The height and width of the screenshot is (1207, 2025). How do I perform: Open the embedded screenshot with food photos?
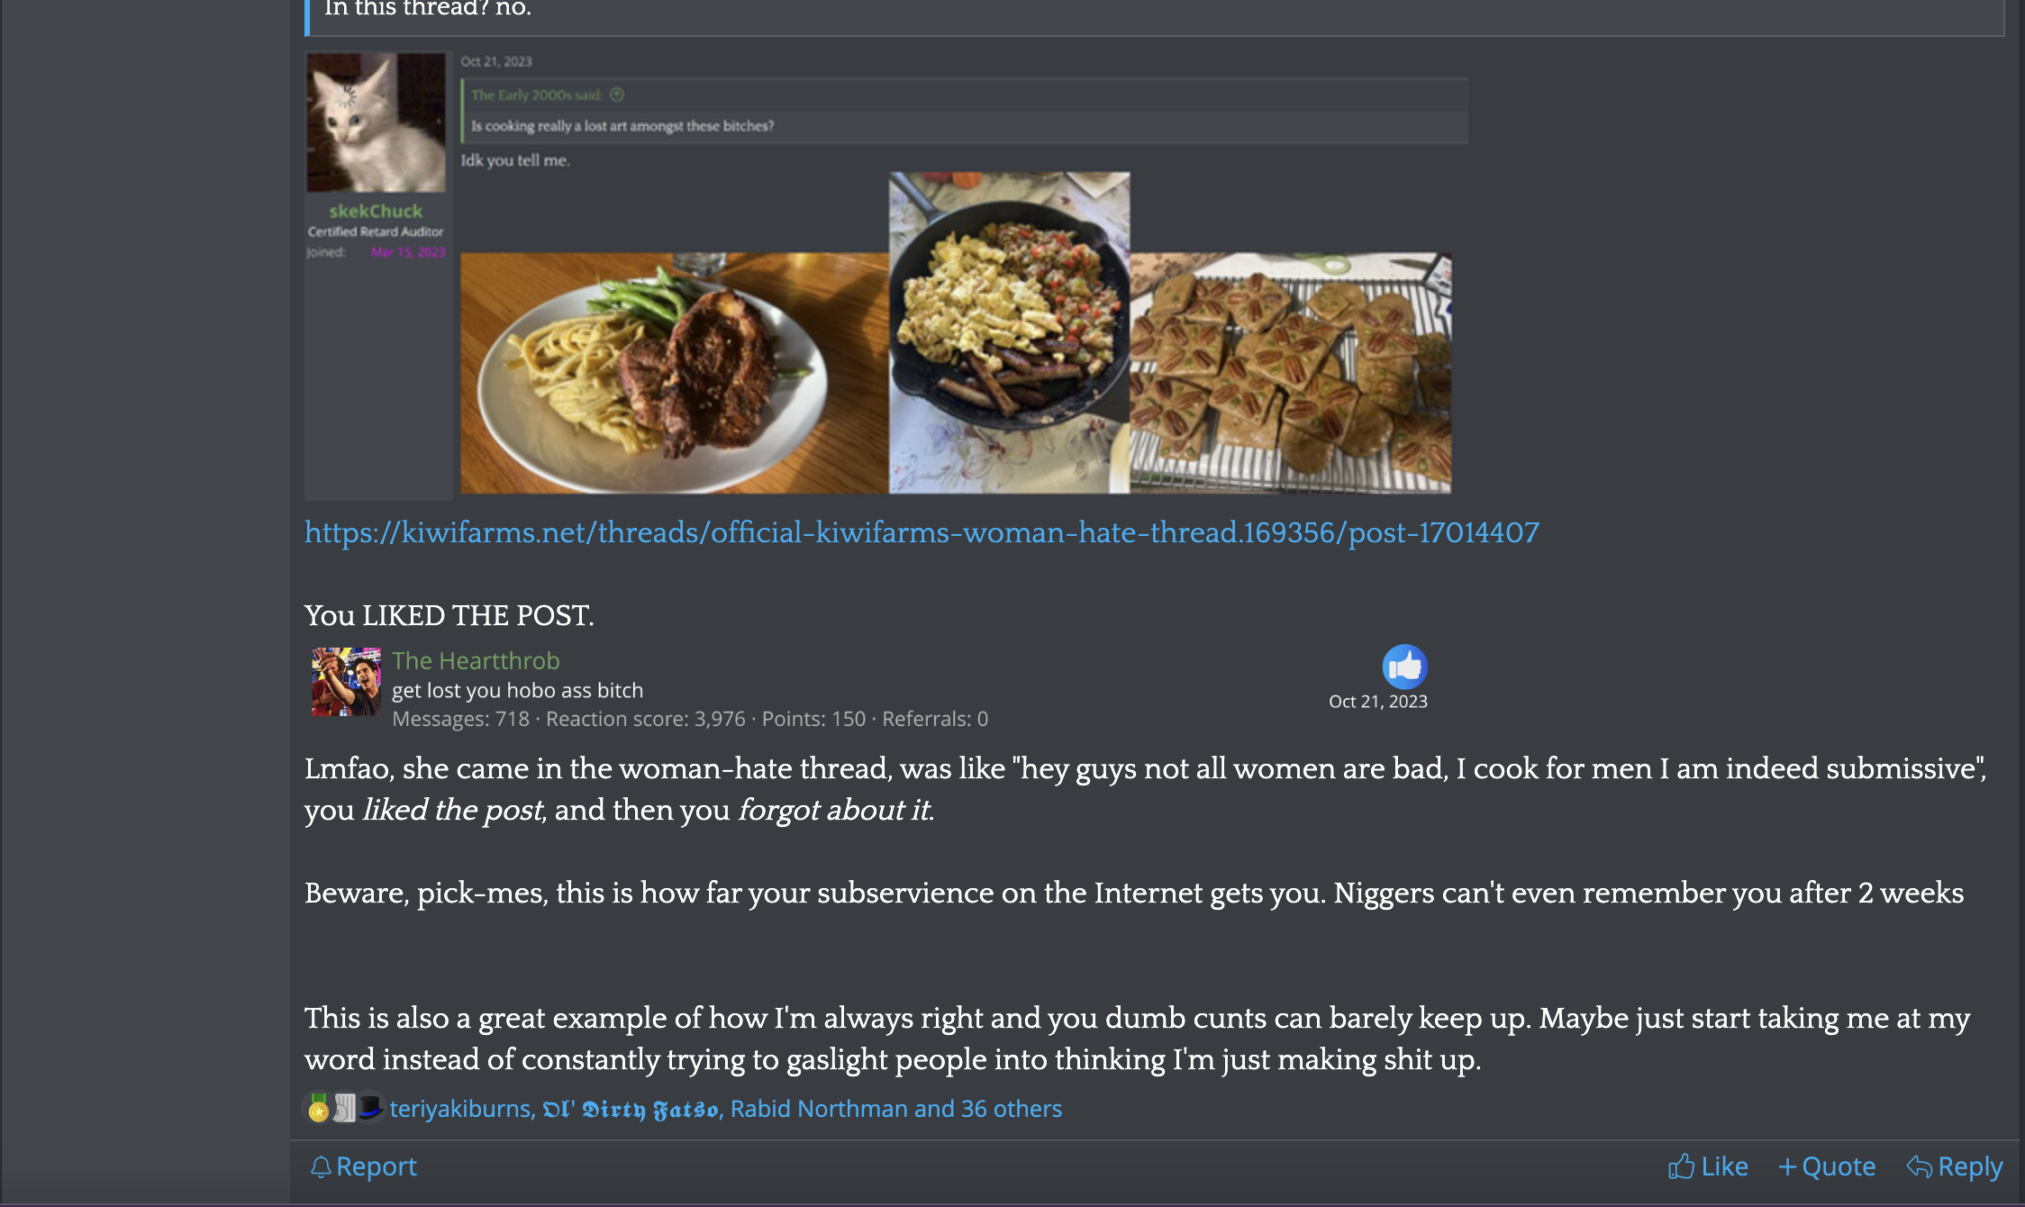click(x=886, y=275)
